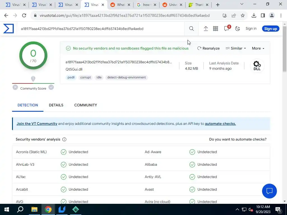Open the Similar dropdown
Image resolution: width=287 pixels, height=215 pixels.
tap(236, 48)
